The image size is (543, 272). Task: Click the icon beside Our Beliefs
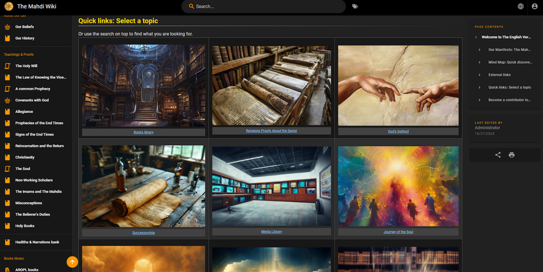[7, 27]
